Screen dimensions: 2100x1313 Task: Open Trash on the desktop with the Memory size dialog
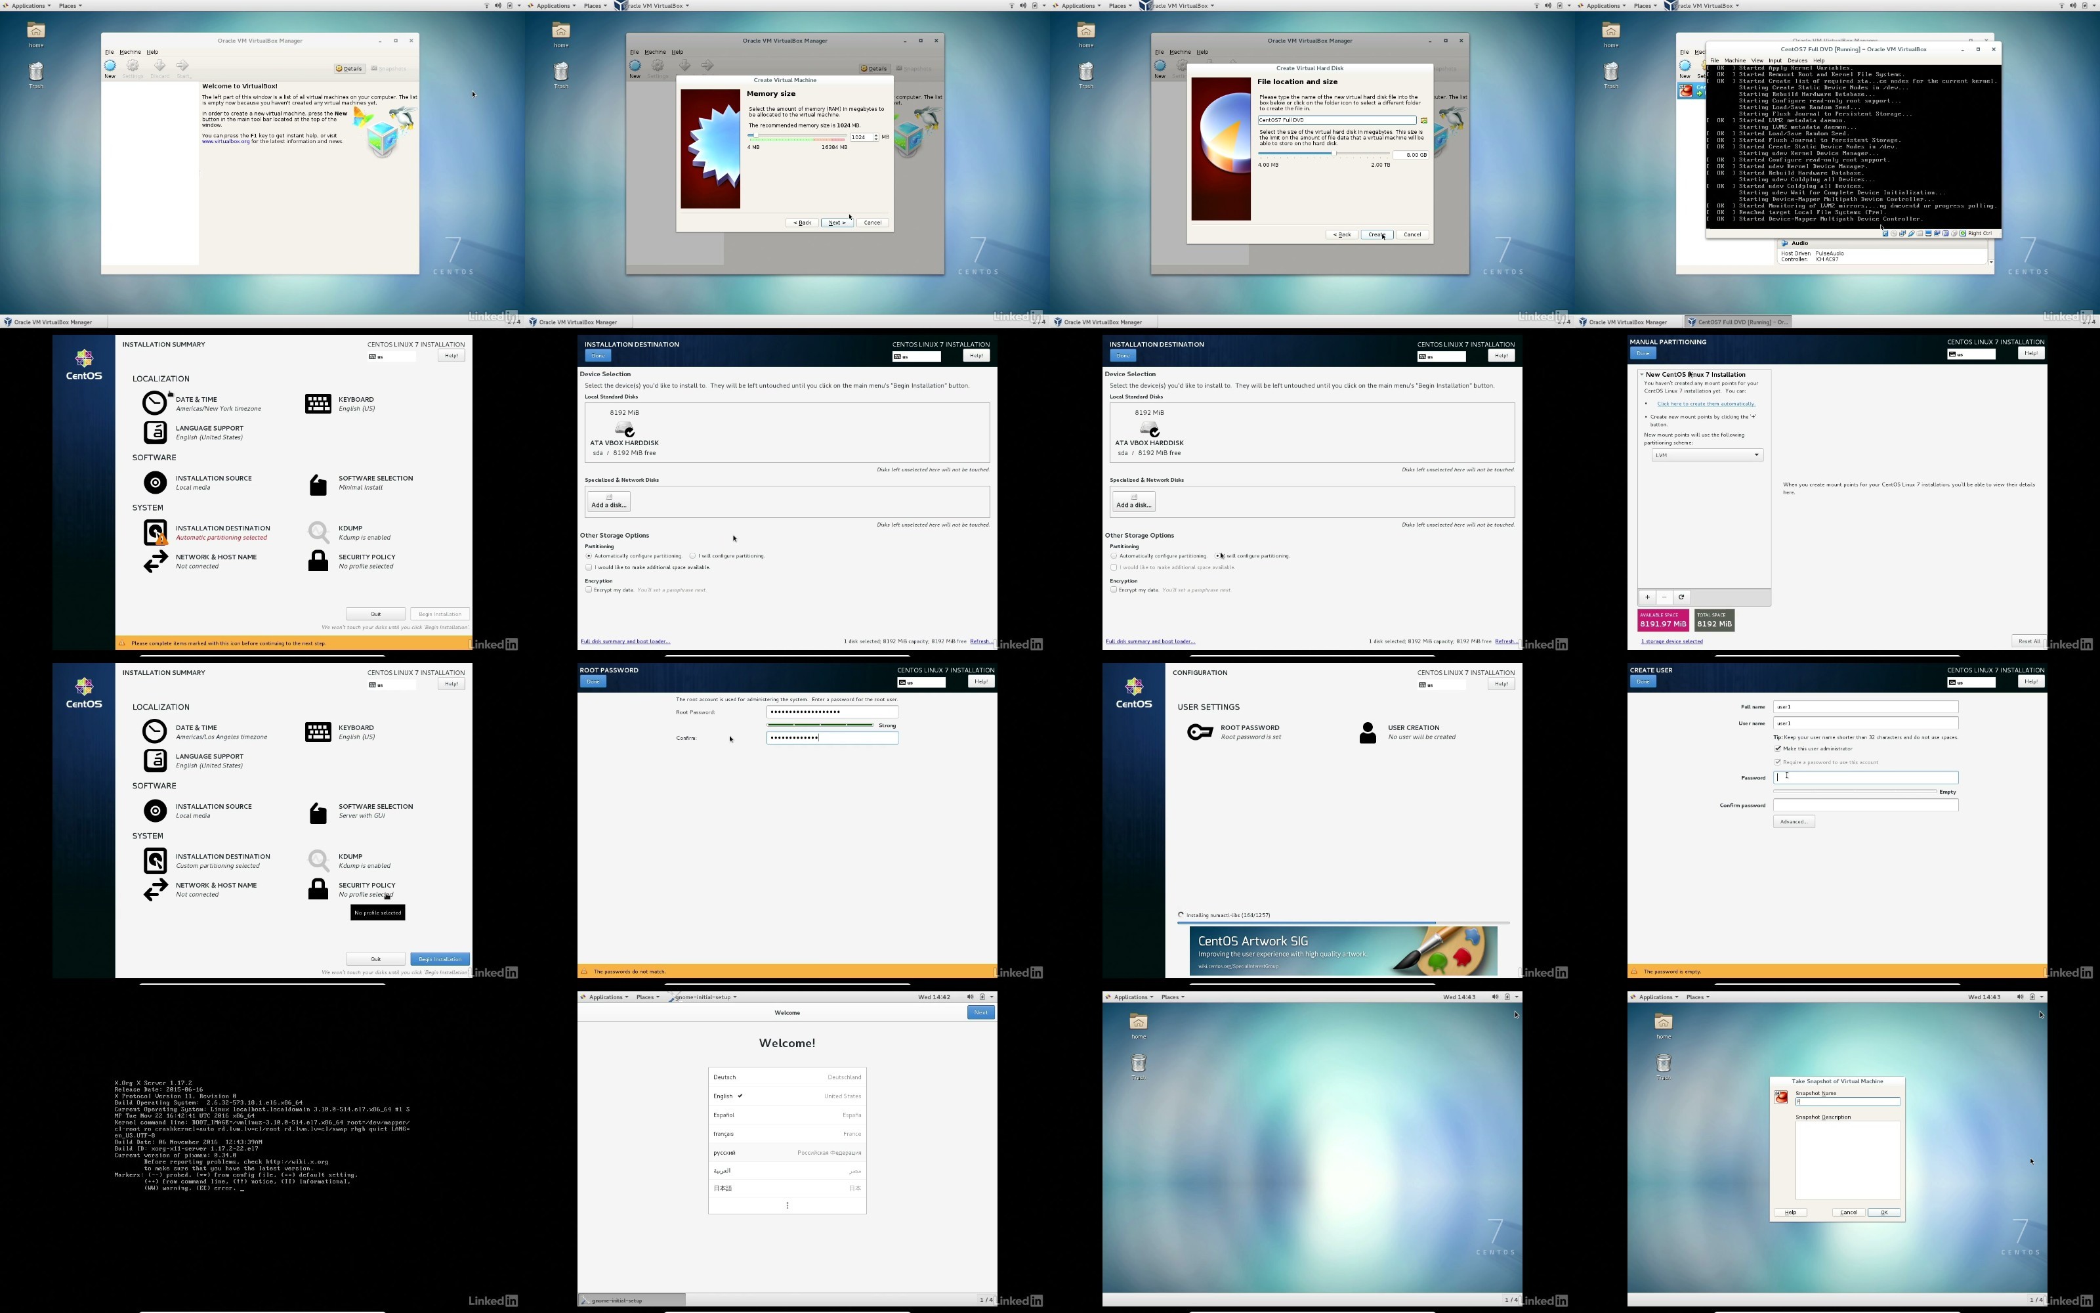coord(562,75)
